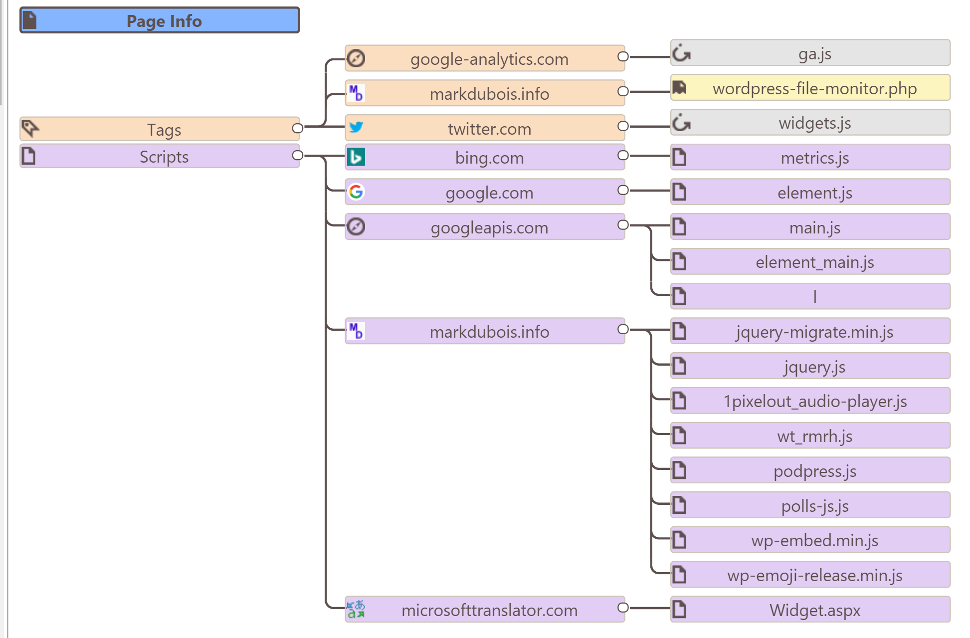Open the wt_rmrh.js leaf node

coord(810,435)
